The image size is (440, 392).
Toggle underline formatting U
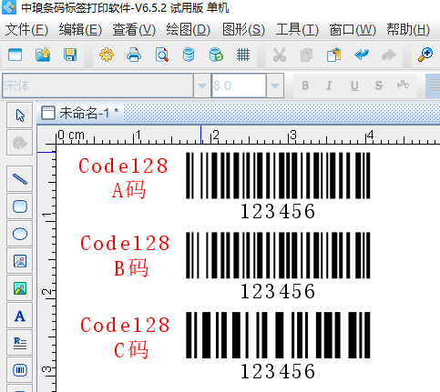coord(354,85)
